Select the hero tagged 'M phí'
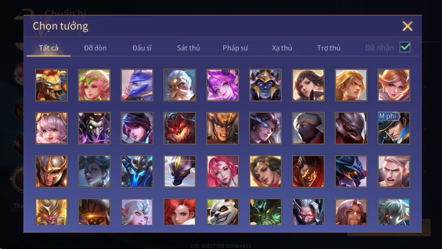The width and height of the screenshot is (442, 249). click(x=394, y=128)
